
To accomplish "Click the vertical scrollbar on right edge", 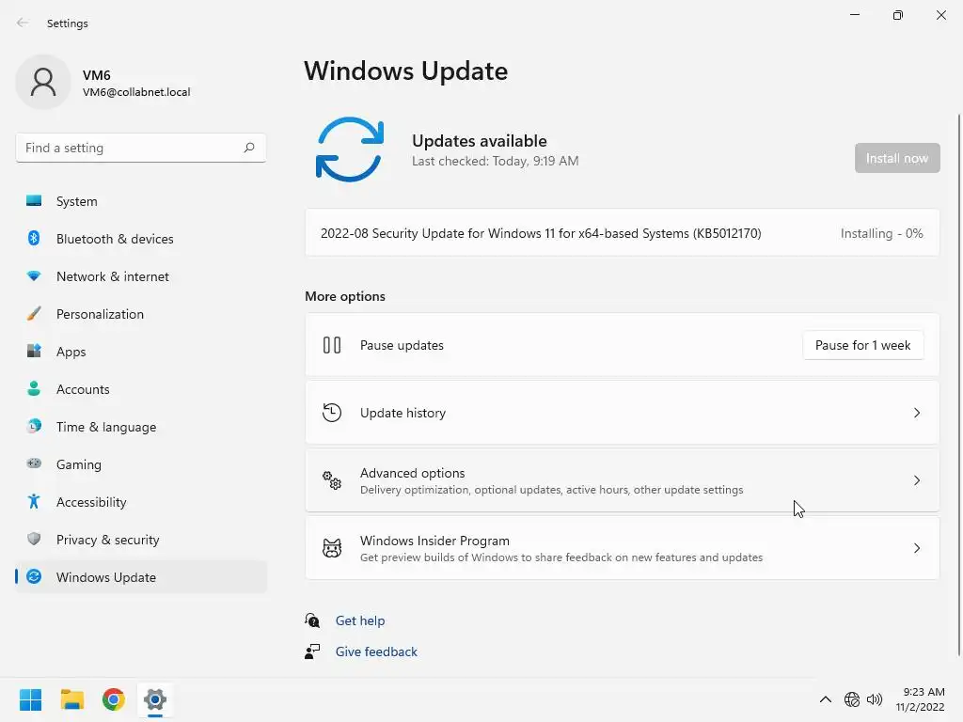I will point(958,384).
